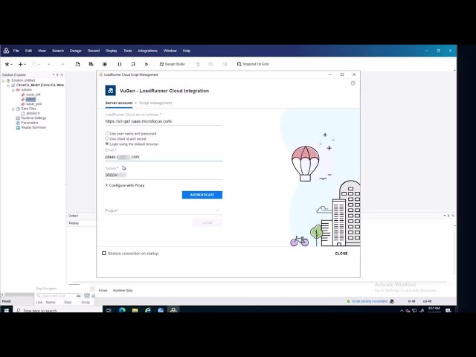
Task: Open File Explorer from the taskbar
Action: pos(135,310)
